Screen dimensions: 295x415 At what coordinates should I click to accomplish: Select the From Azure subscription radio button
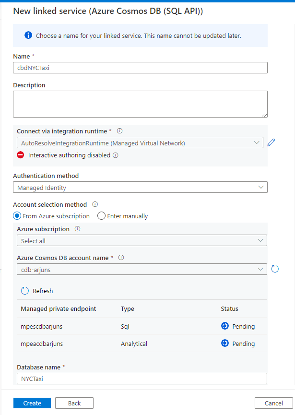click(x=17, y=216)
